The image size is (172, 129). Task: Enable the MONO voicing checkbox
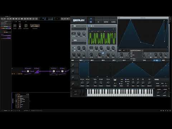tap(156, 83)
